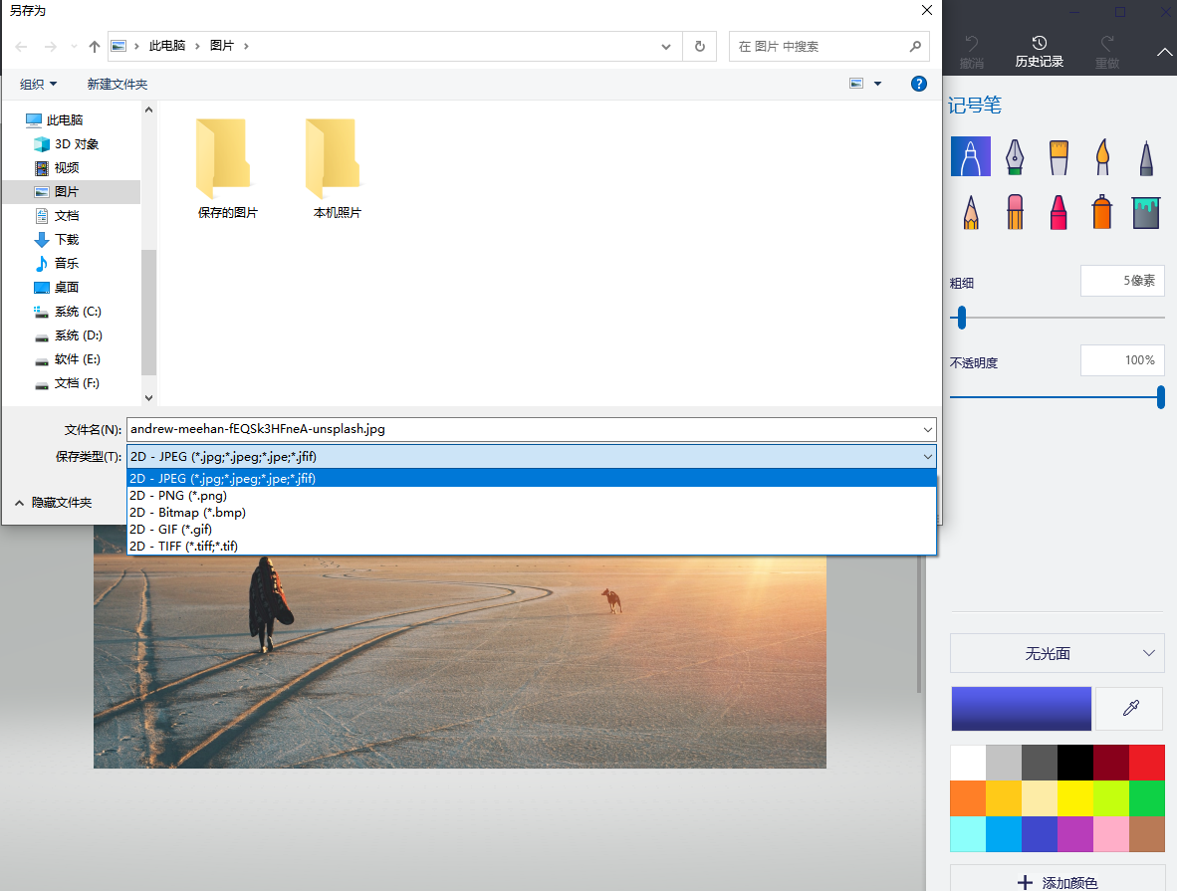
Task: Click 此电脑 in address breadcrumb
Action: coord(166,46)
